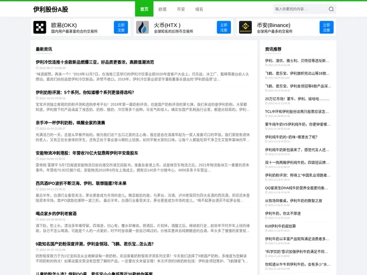Click excerpt beginning 雷帝网 雷建平 5月7日报道

[142, 168]
